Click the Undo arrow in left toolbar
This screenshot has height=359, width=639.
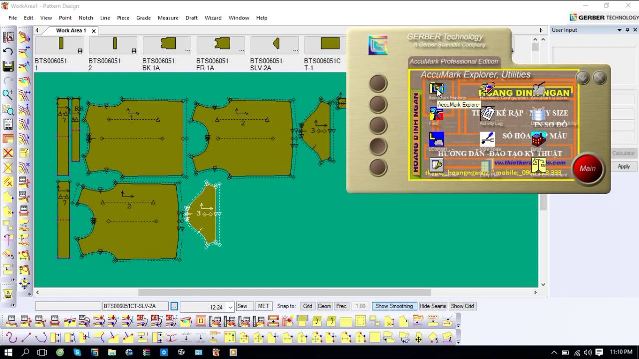click(x=8, y=51)
